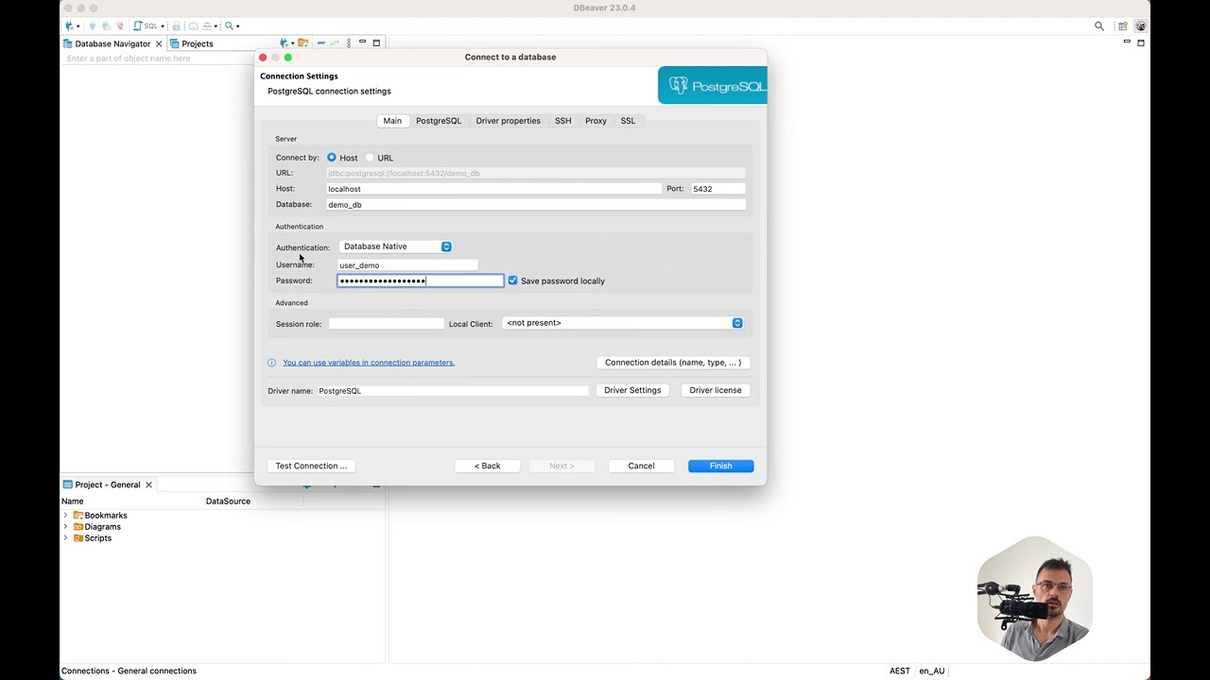Click the Finish button
1210x680 pixels.
tap(720, 466)
